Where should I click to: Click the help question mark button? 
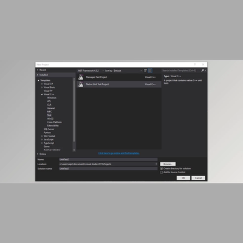[195, 64]
